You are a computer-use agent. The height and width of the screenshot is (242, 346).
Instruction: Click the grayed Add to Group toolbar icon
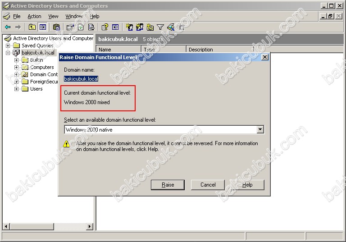click(x=182, y=27)
